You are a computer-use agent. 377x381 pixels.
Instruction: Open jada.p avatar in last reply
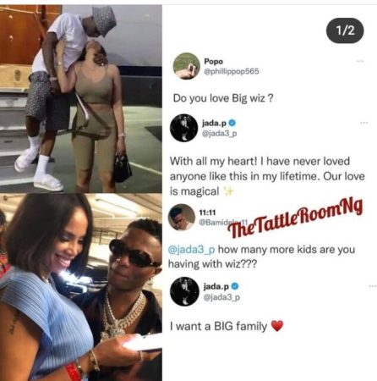click(x=184, y=291)
